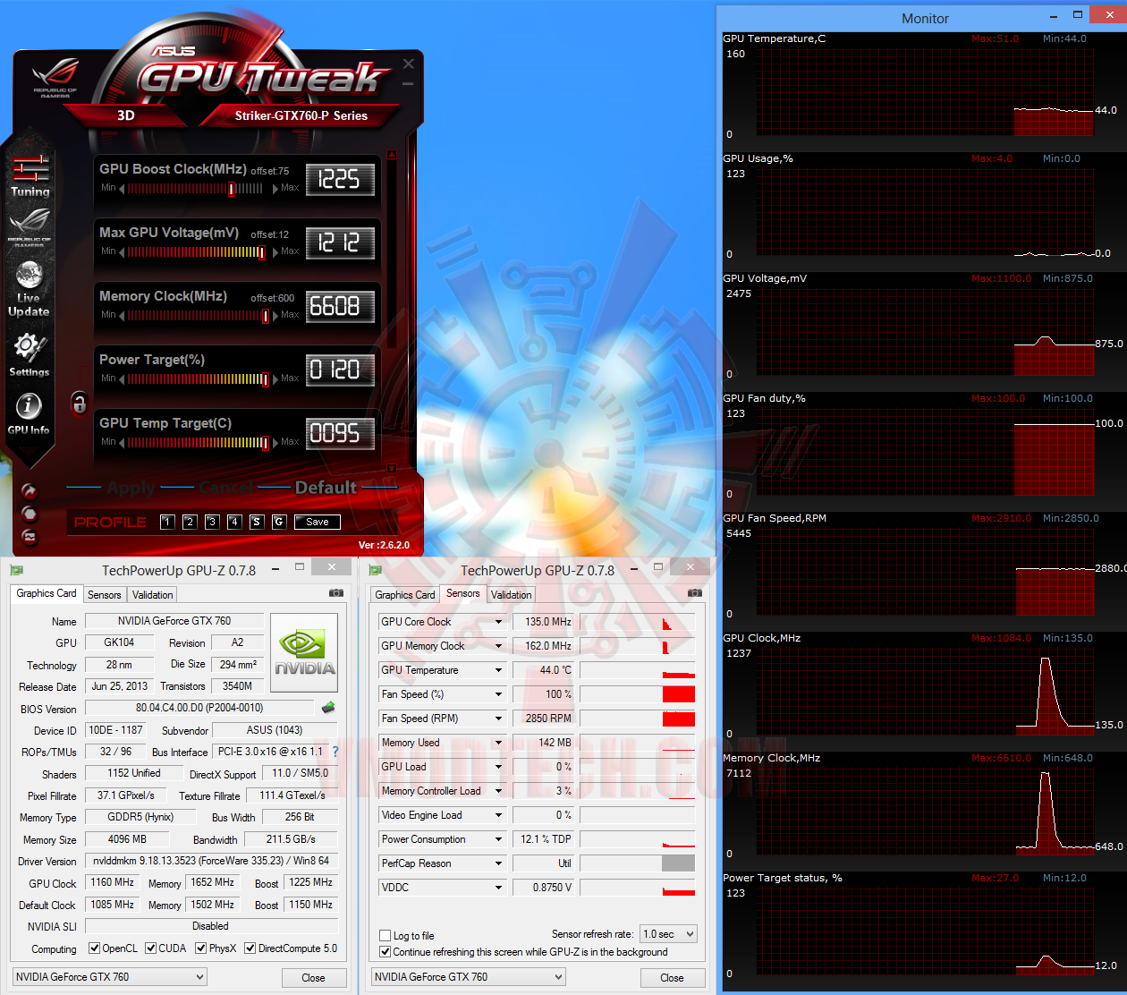Expand GPU Memory Clock sensor dropdown
Viewport: 1127px width, 995px height.
pyautogui.click(x=499, y=646)
